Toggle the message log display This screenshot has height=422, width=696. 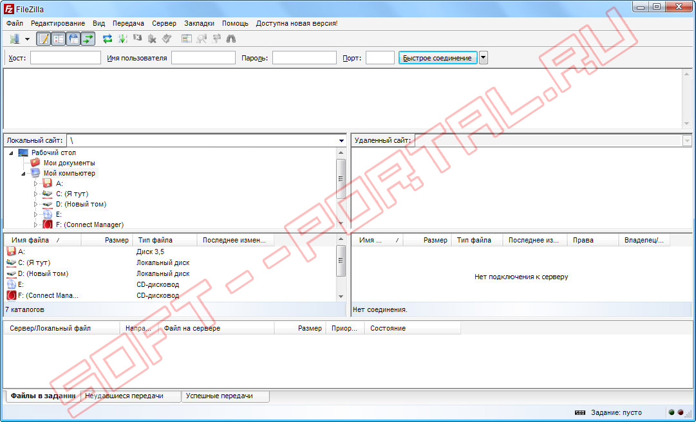[44, 39]
